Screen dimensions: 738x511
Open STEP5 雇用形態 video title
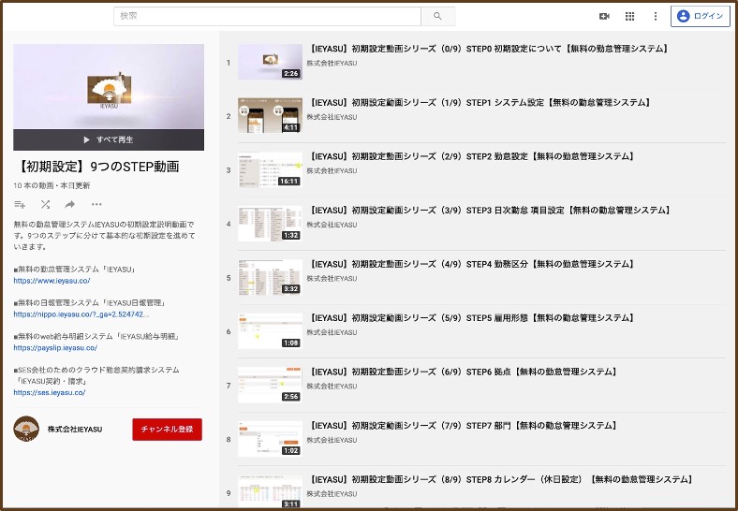pyautogui.click(x=472, y=318)
